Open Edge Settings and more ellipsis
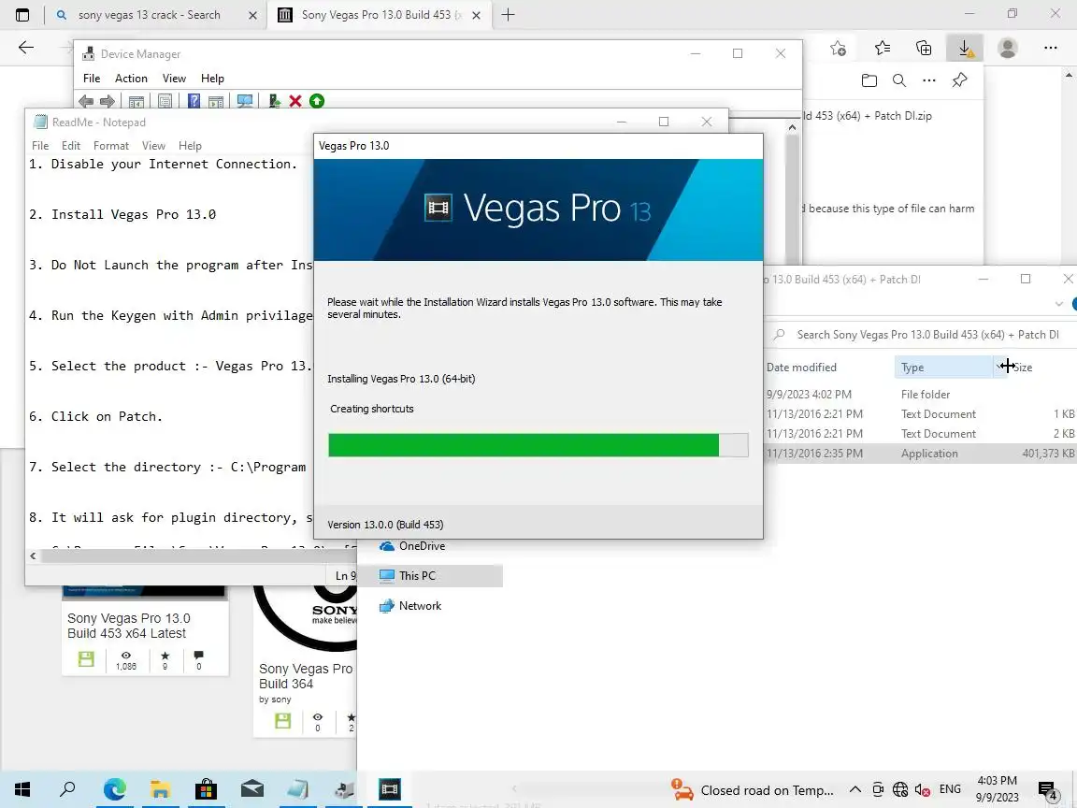1077x808 pixels. tap(1050, 48)
